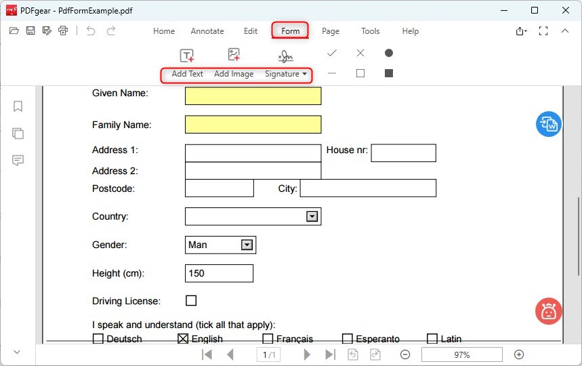582x366 pixels.
Task: Switch to the Home tab
Action: [x=164, y=31]
